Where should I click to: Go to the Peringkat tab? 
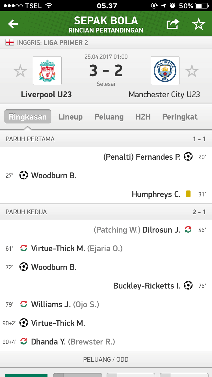pos(180,117)
